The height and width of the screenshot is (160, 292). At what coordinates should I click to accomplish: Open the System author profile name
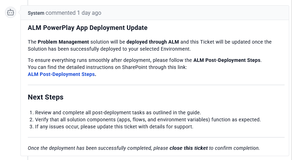pos(36,13)
